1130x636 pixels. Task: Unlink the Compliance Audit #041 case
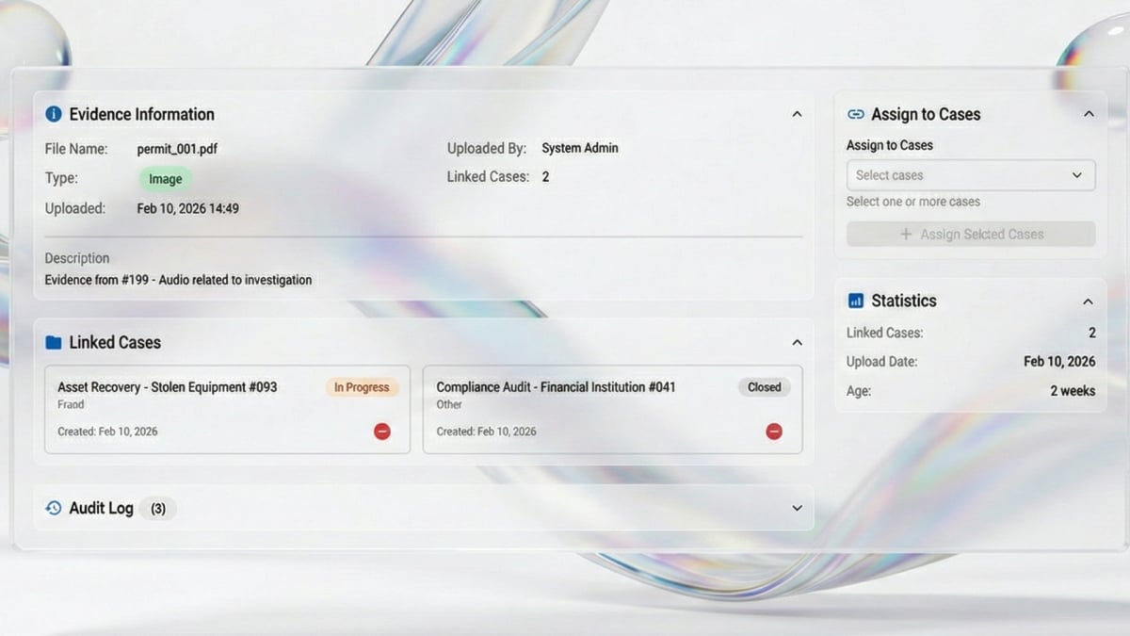tap(773, 431)
